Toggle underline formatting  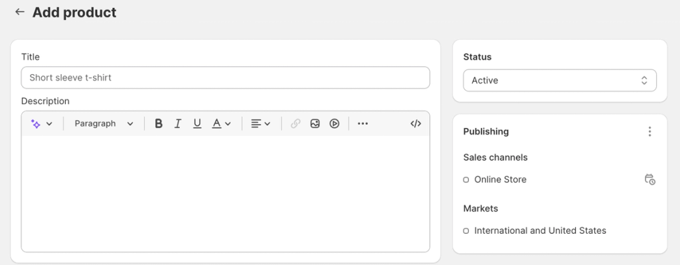[x=197, y=124]
